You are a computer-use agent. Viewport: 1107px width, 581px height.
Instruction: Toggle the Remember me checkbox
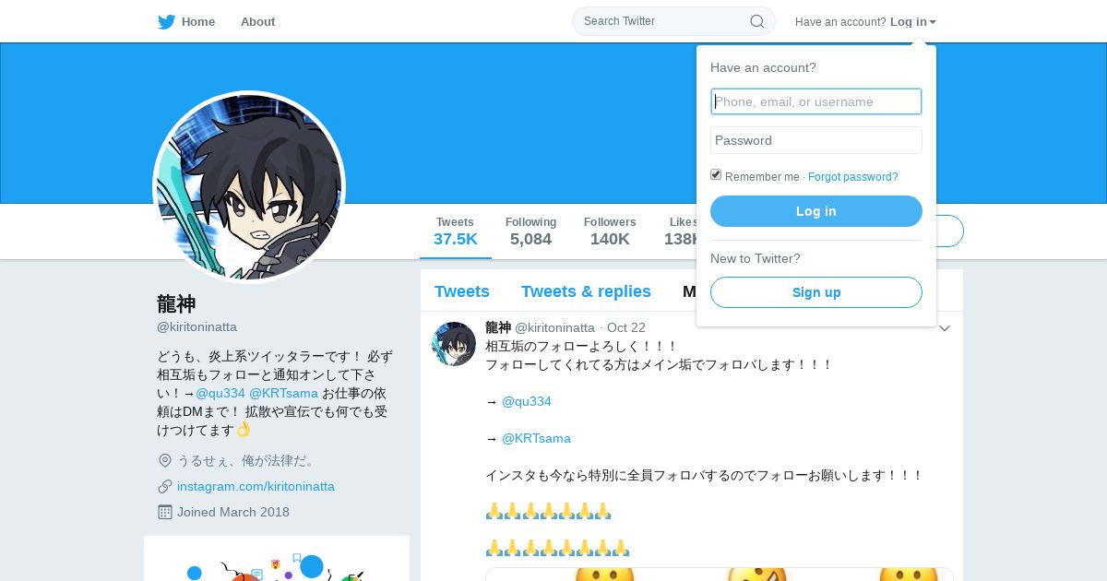tap(716, 175)
